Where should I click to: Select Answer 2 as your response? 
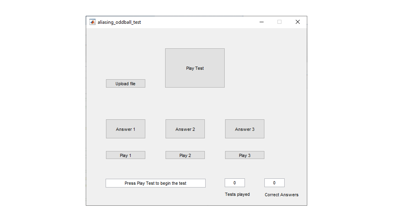pos(185,129)
